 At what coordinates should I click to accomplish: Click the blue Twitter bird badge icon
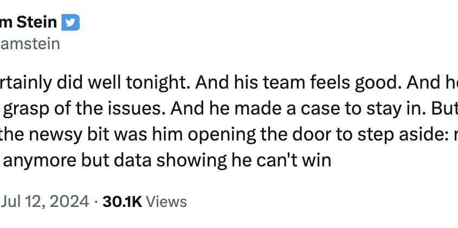pyautogui.click(x=70, y=22)
